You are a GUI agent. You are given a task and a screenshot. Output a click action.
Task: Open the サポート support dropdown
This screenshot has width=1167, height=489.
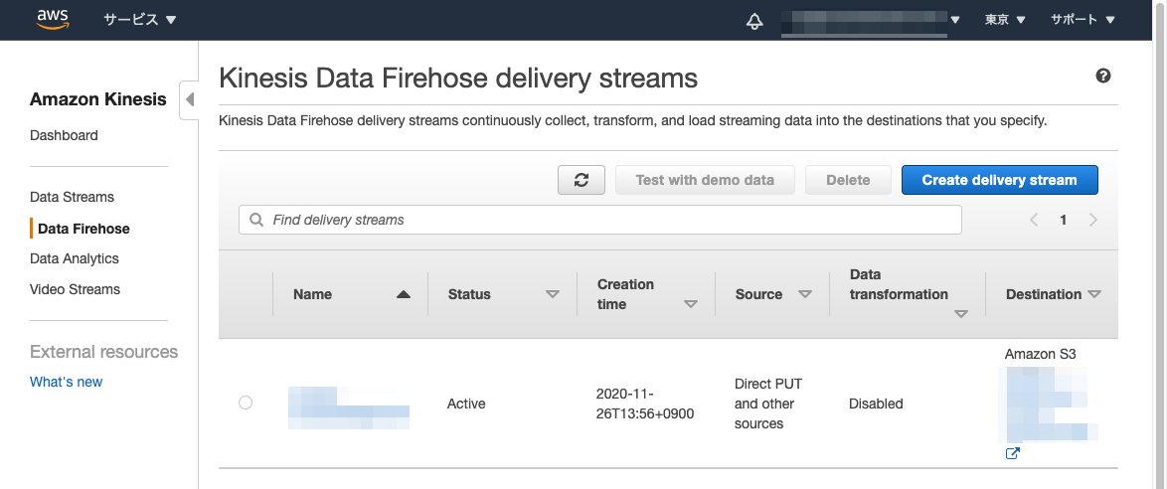(x=1083, y=19)
